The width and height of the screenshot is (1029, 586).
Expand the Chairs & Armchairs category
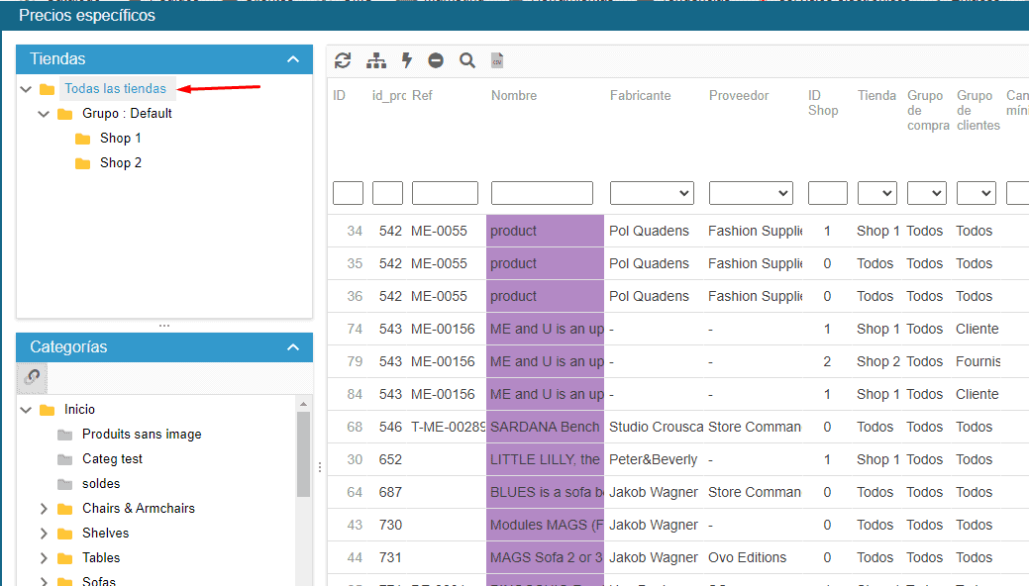pyautogui.click(x=44, y=509)
